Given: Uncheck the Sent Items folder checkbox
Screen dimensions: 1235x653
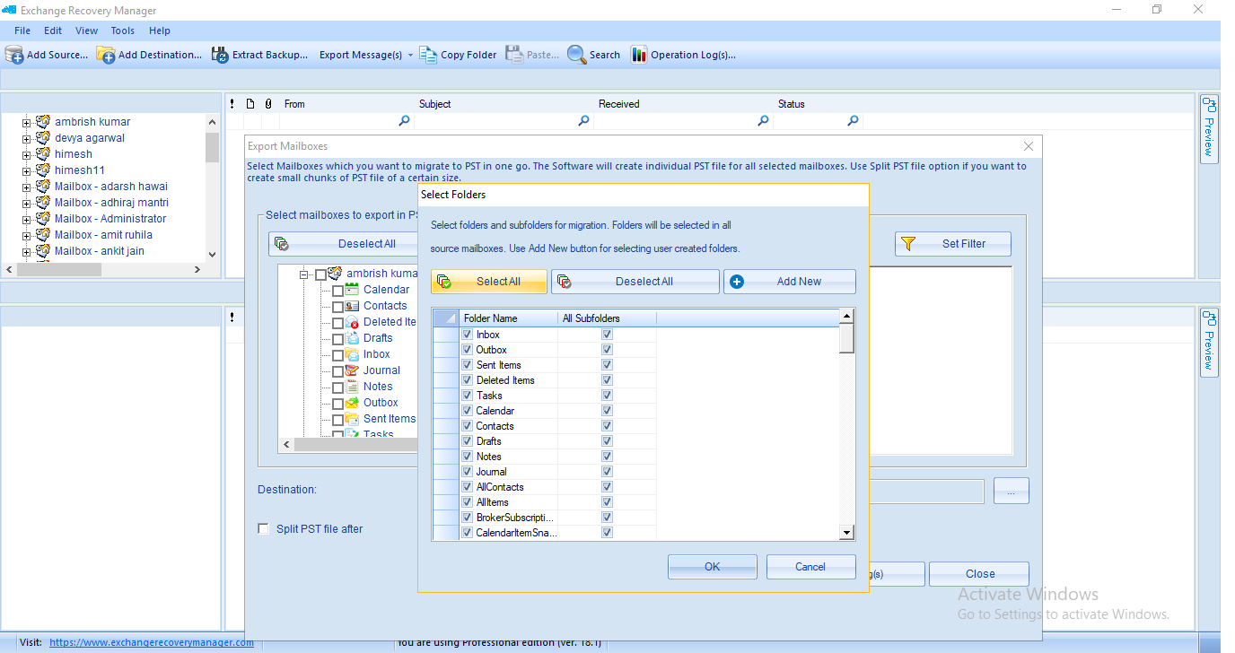Looking at the screenshot, I should [467, 365].
